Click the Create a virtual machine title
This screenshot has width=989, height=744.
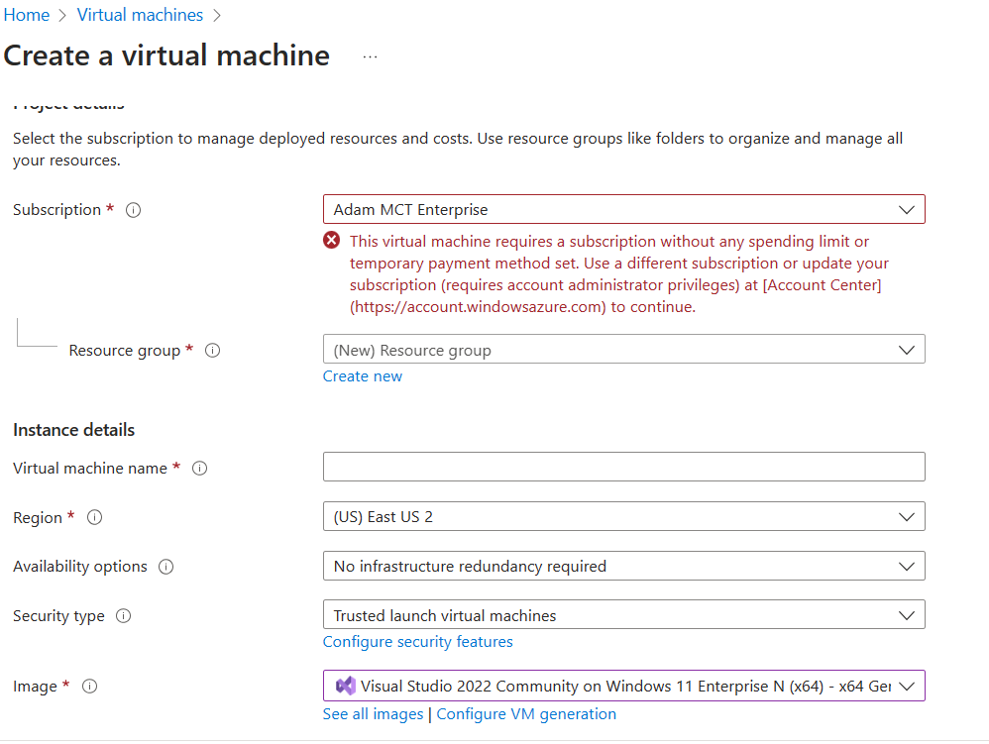tap(166, 55)
